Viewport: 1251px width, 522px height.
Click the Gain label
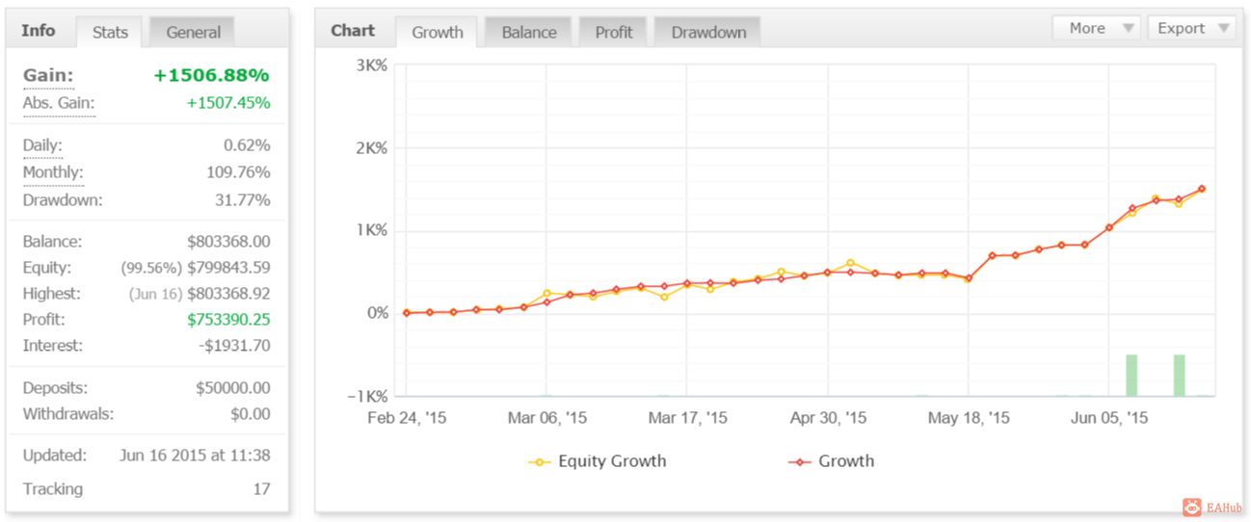(x=48, y=75)
